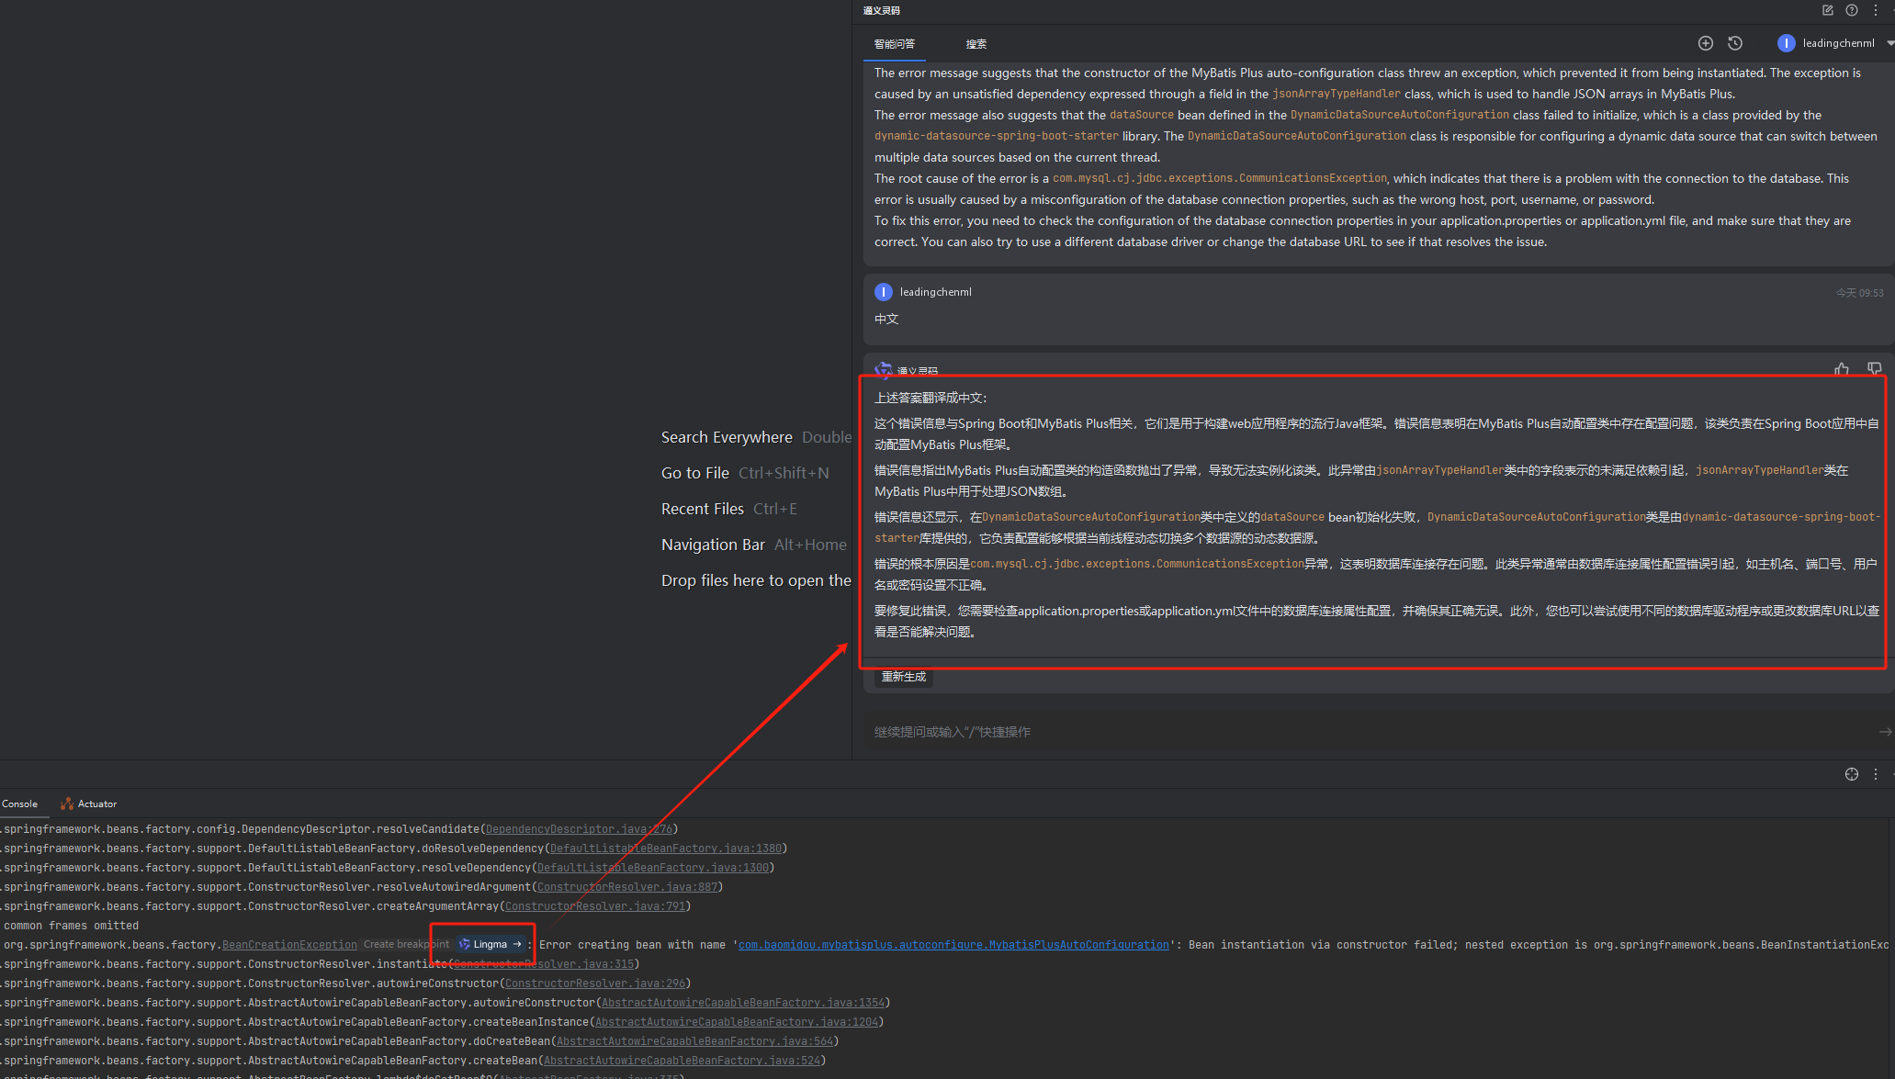Open AbstractAutowireCapableBeanFactory.java:524 link
The image size is (1895, 1079).
coord(682,1061)
